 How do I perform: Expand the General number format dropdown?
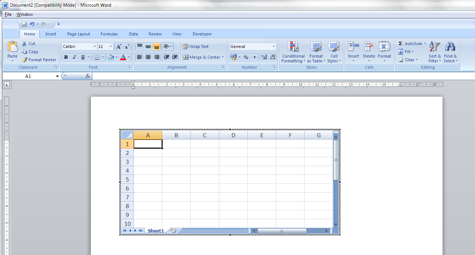(x=274, y=46)
